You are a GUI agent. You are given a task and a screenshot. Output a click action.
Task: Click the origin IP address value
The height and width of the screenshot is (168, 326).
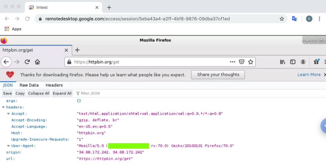[x=110, y=152]
